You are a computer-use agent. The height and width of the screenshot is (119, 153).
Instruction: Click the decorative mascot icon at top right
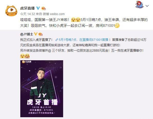(x=140, y=4)
